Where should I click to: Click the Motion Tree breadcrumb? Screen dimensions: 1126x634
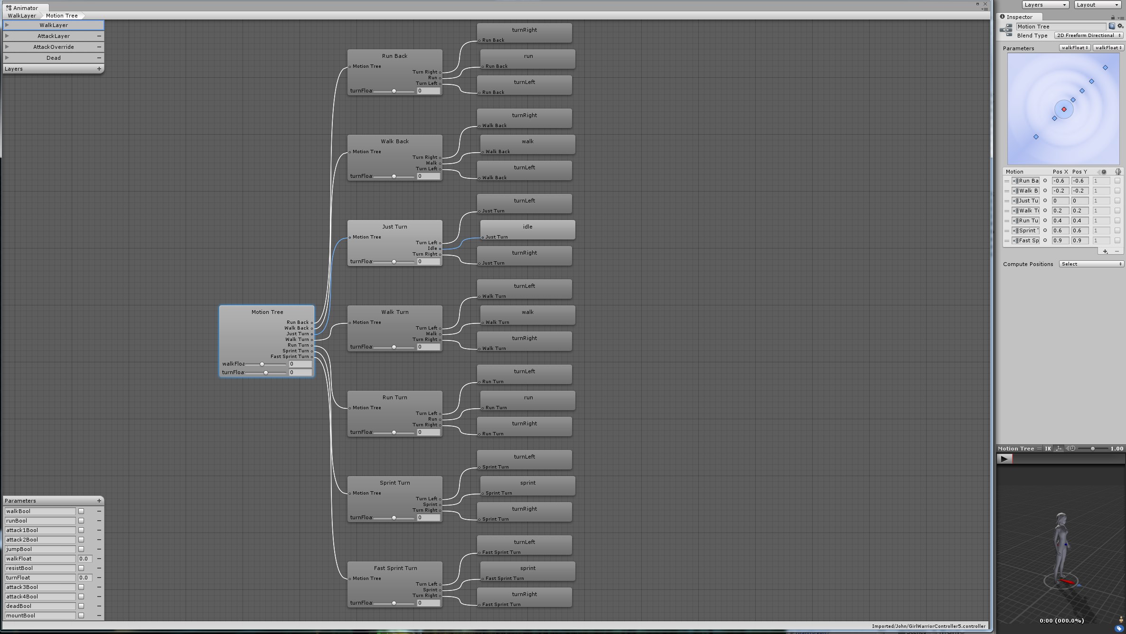tap(62, 16)
